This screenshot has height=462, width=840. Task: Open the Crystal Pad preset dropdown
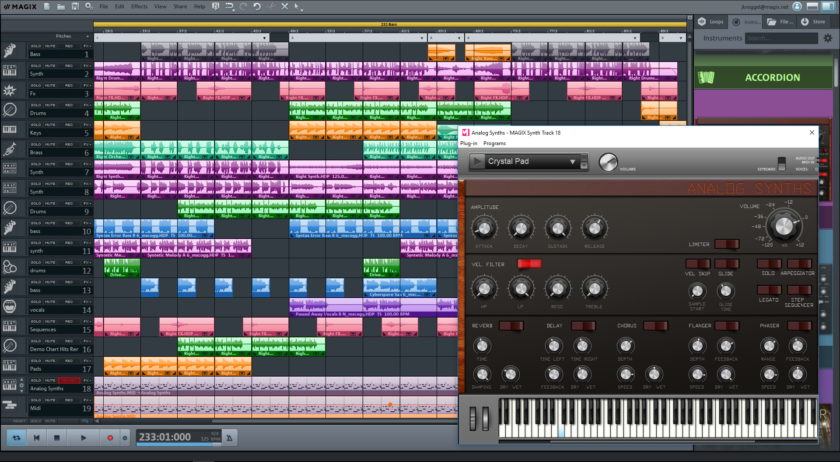coord(572,161)
